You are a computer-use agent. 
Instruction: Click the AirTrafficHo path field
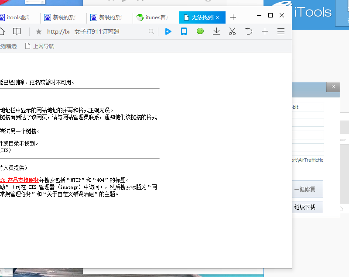coord(308,160)
